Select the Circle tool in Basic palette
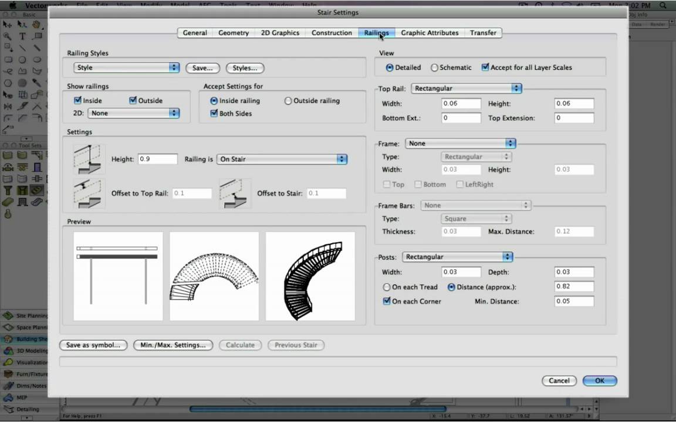This screenshot has height=422, width=676. 22,59
